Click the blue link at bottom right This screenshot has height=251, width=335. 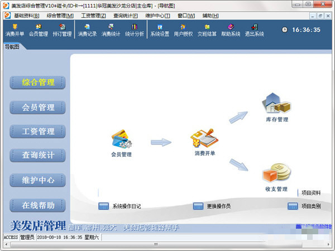(314, 226)
